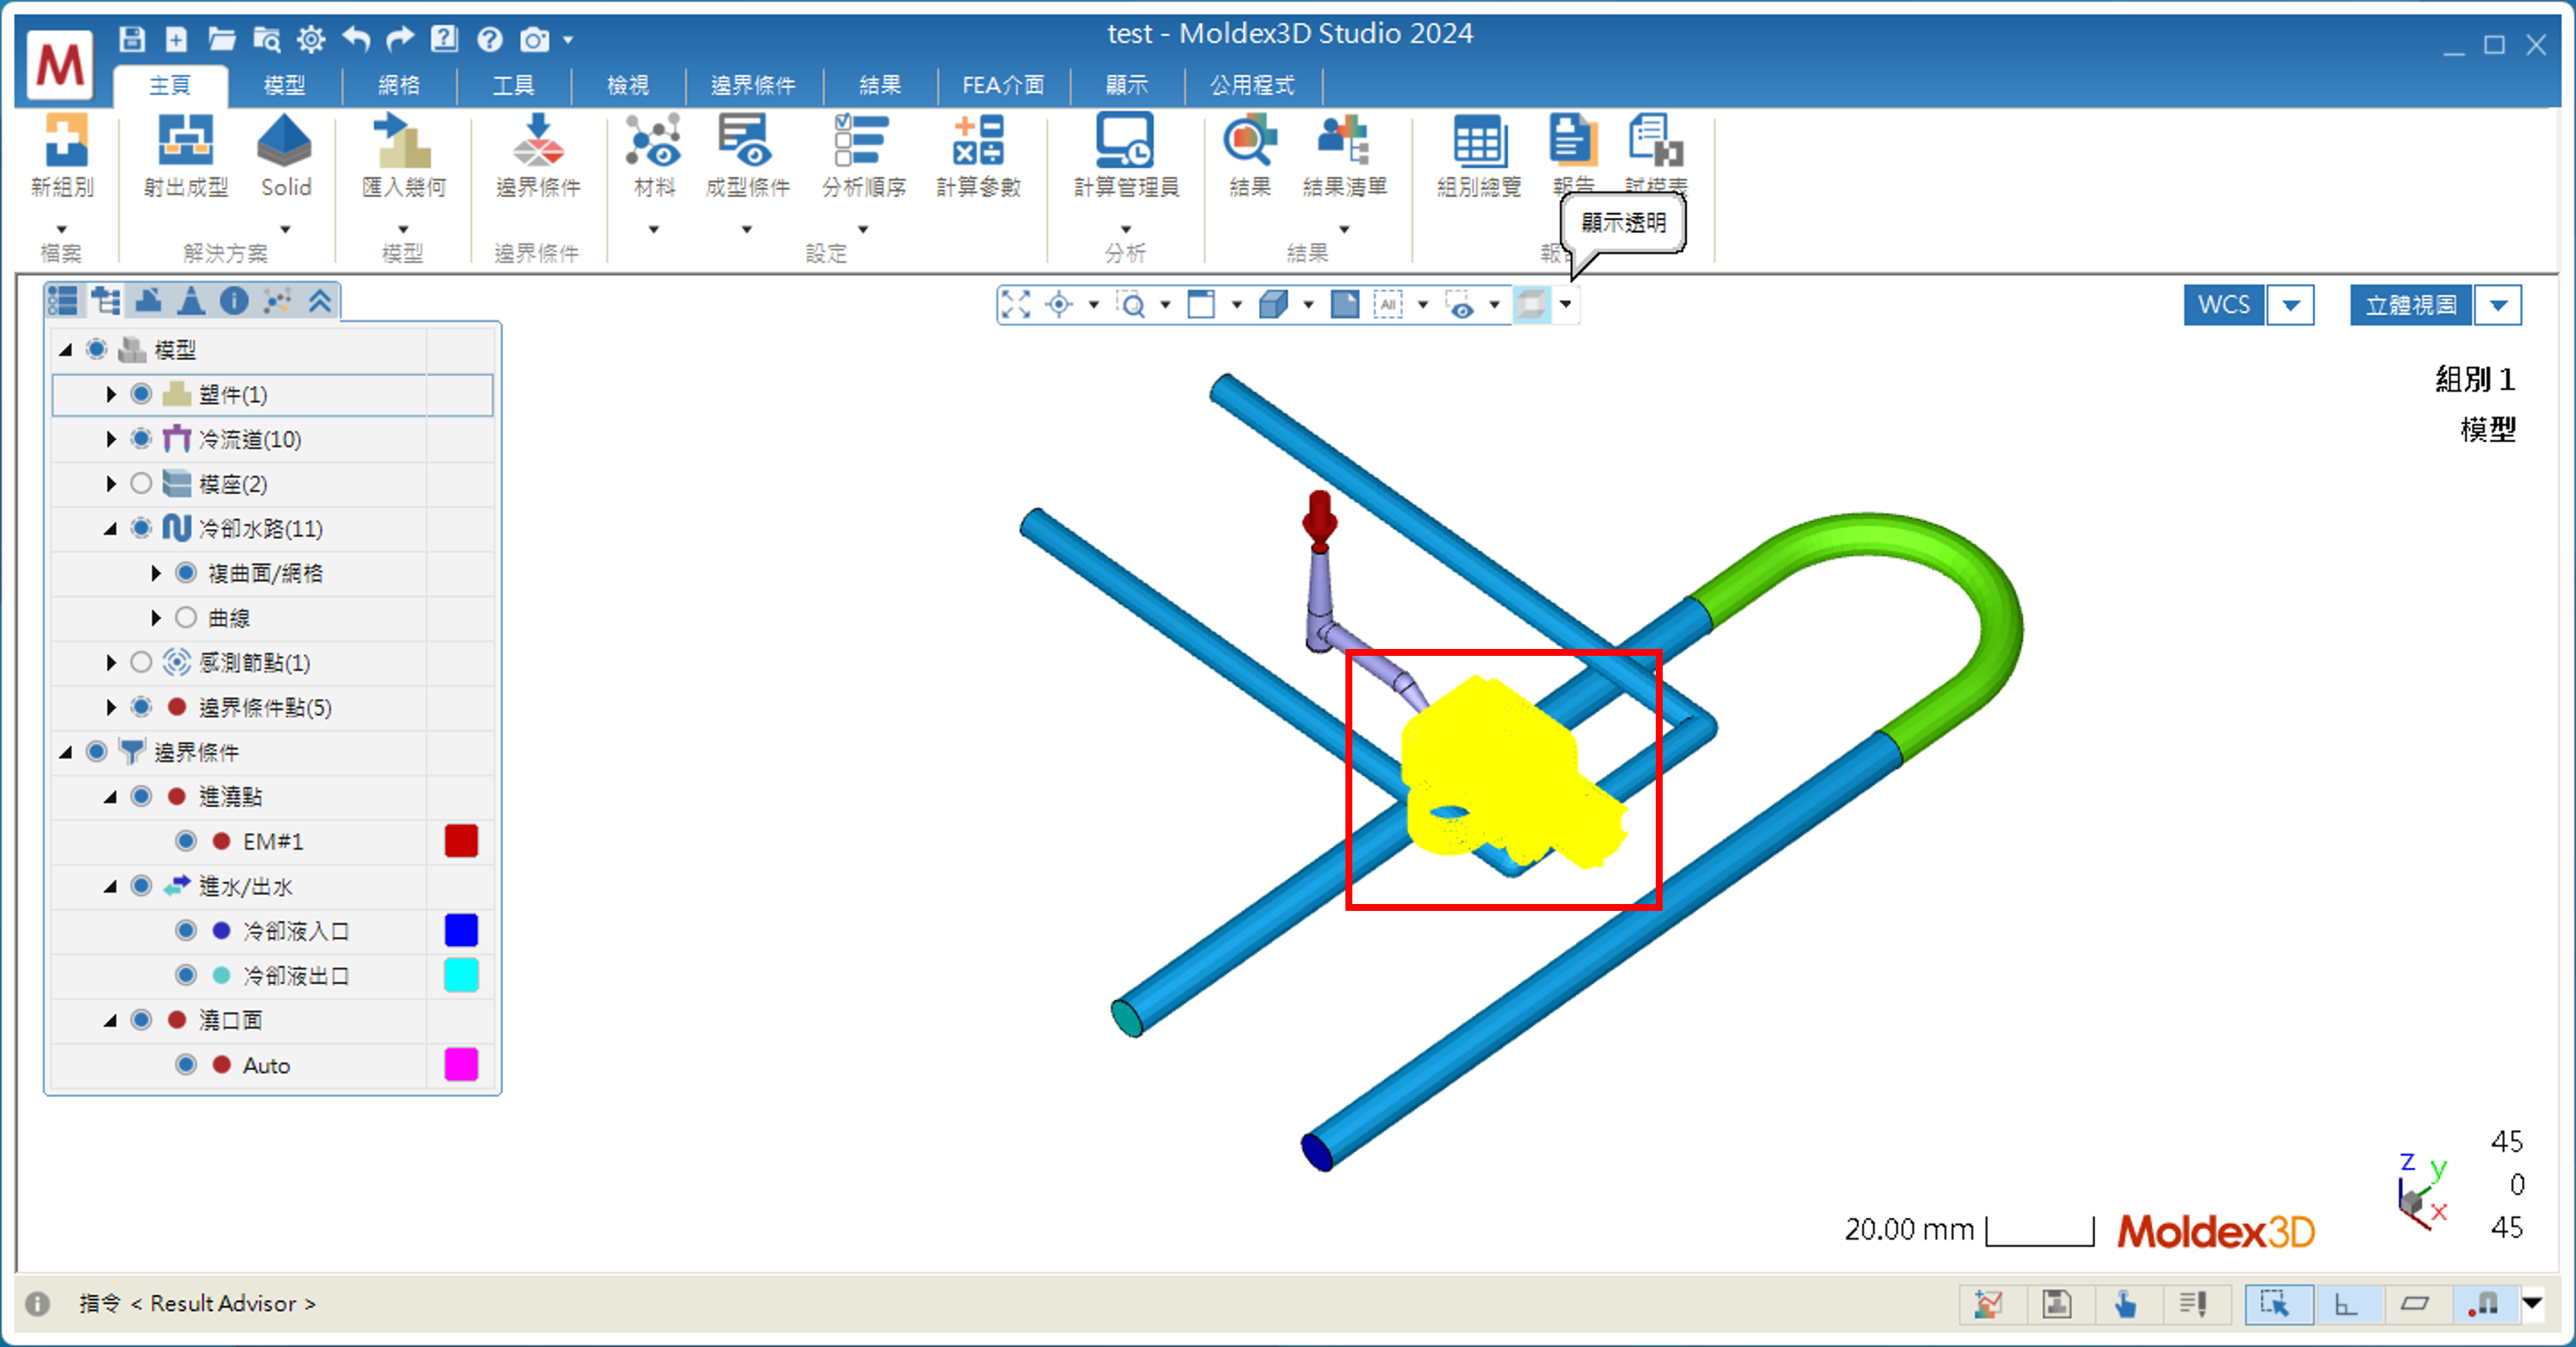The width and height of the screenshot is (2576, 1347).
Task: Toggle the 顯示透明 transparency display icon
Action: click(x=1531, y=304)
